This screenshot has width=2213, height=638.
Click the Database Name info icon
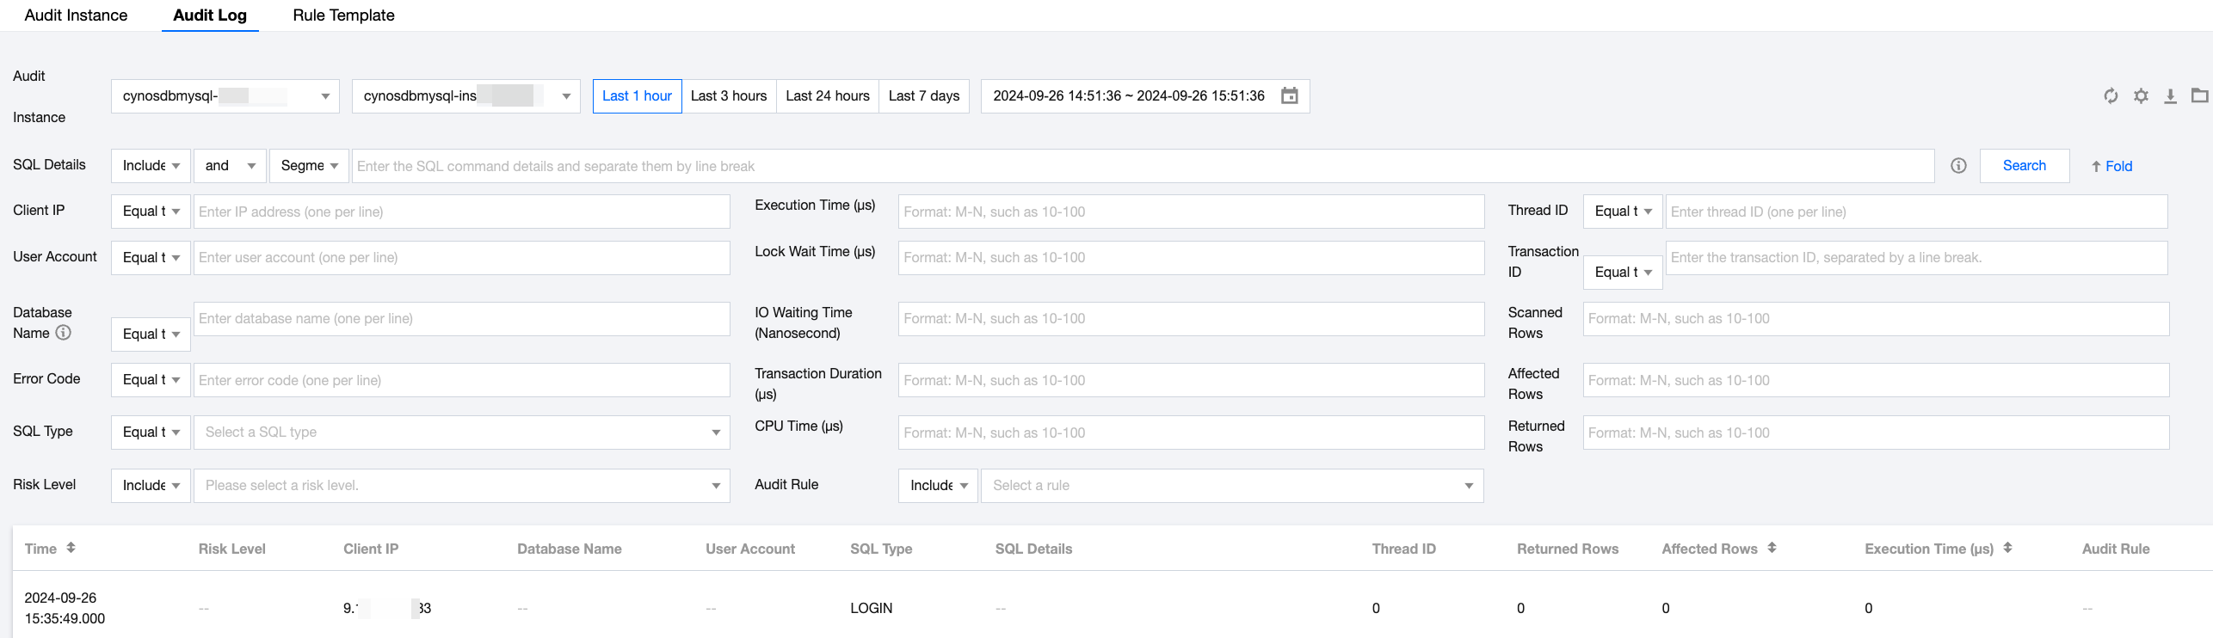click(x=64, y=333)
